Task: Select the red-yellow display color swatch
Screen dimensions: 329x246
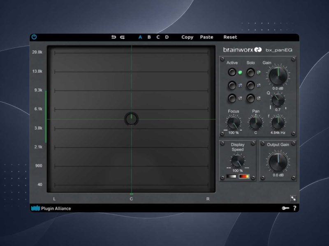Action: [x=244, y=176]
